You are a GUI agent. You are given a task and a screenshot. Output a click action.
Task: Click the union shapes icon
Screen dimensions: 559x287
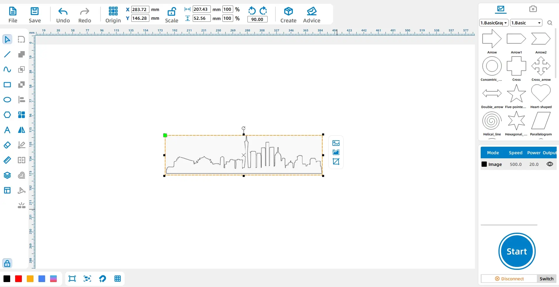click(22, 54)
